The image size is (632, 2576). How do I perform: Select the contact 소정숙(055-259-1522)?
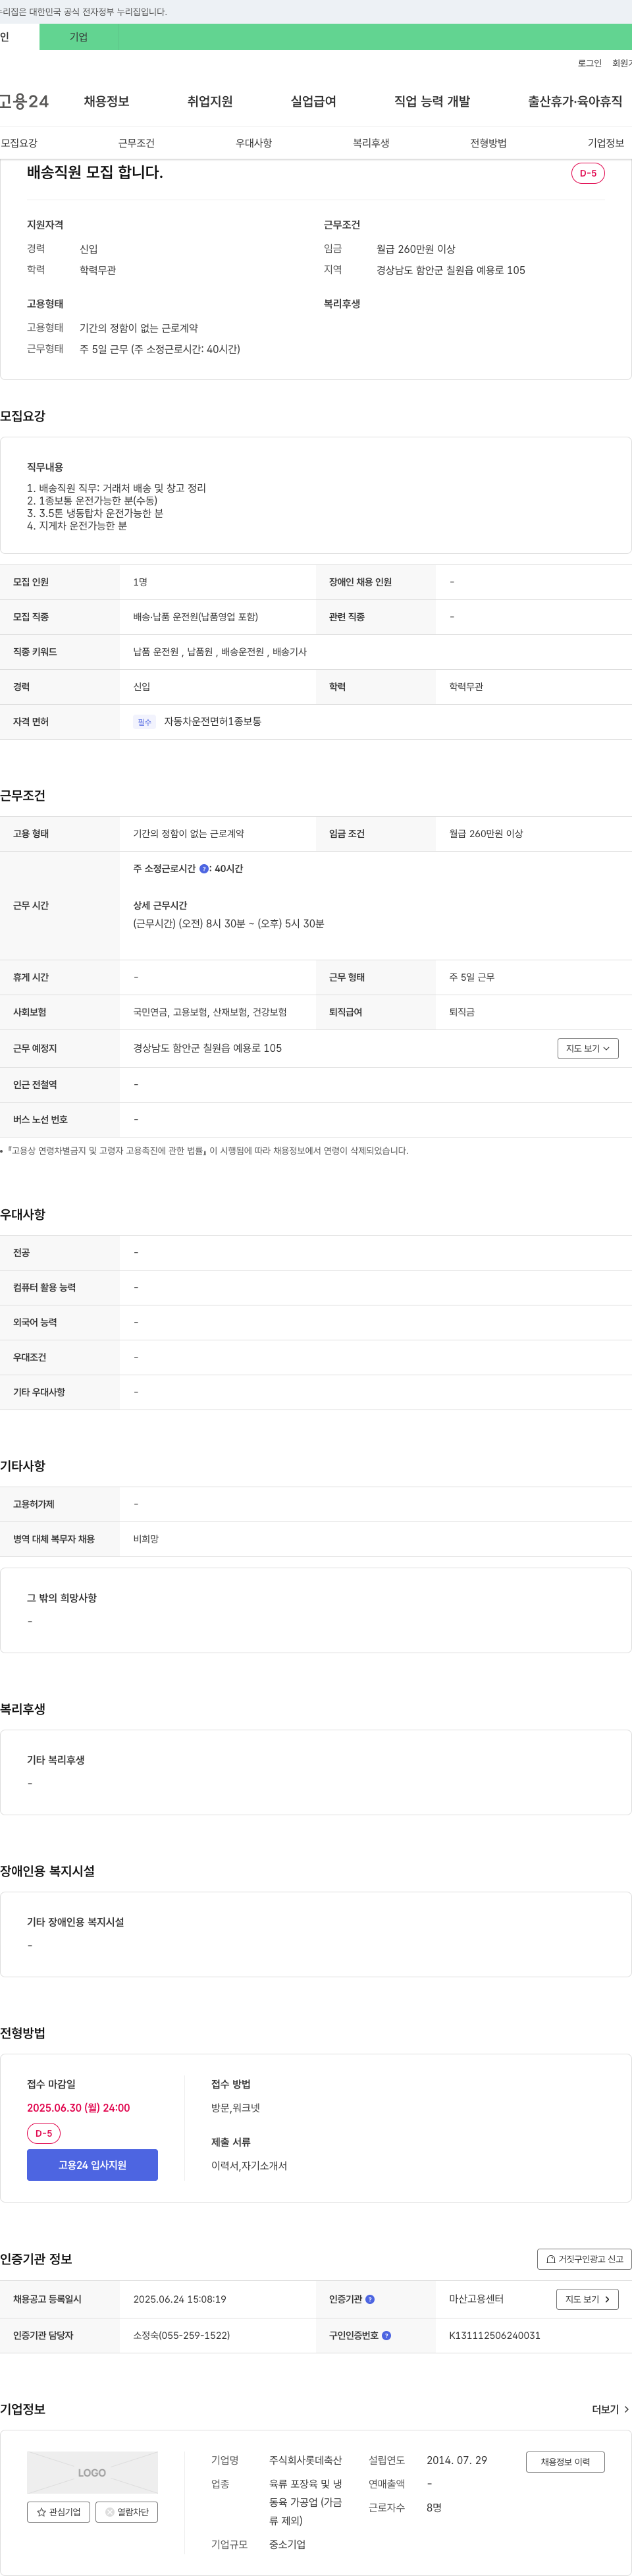tap(181, 2336)
